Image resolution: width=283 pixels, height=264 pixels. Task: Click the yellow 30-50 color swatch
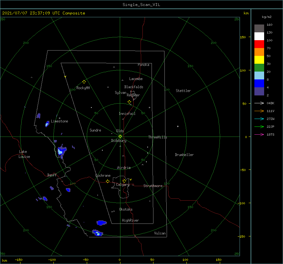[x=259, y=60]
